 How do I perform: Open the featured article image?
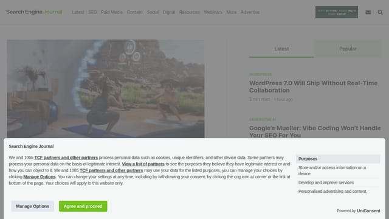pyautogui.click(x=106, y=89)
